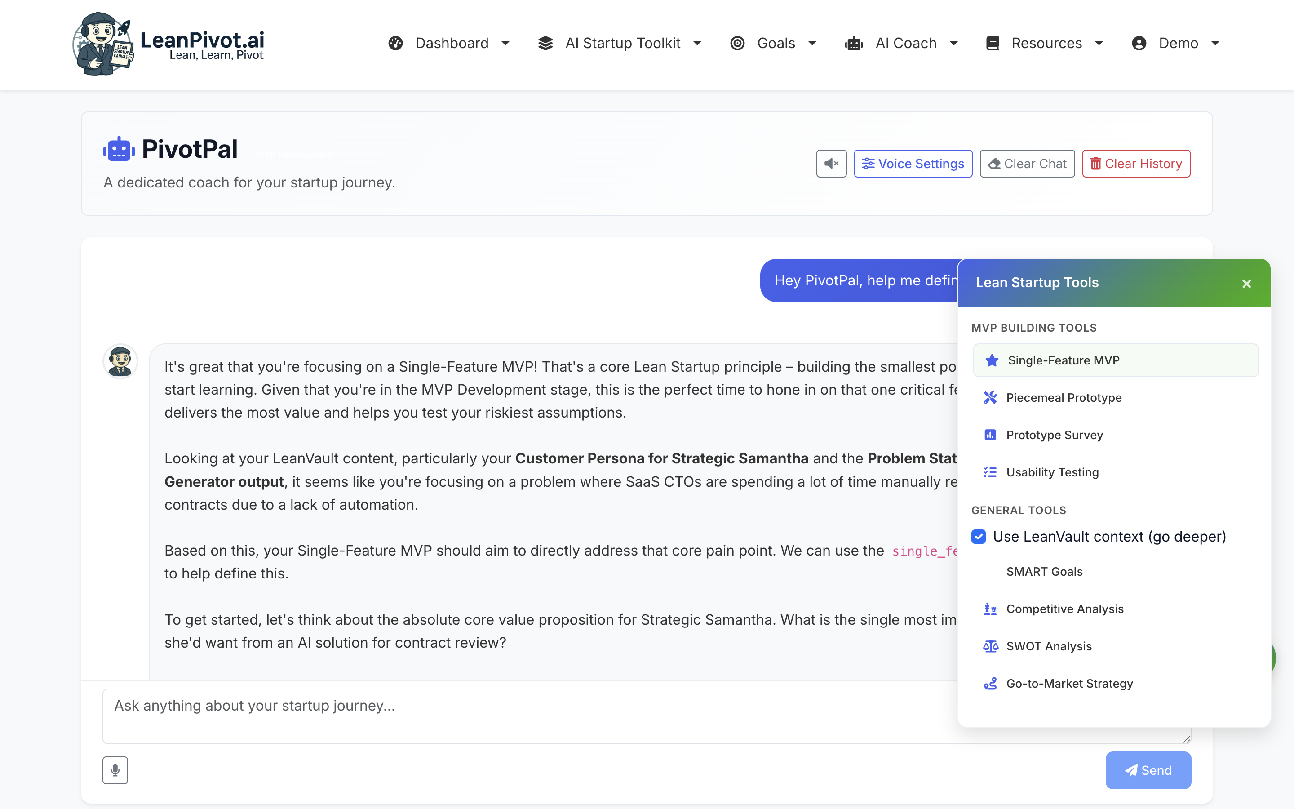Open the Prototype Survey tool icon
The image size is (1294, 809).
tap(990, 435)
